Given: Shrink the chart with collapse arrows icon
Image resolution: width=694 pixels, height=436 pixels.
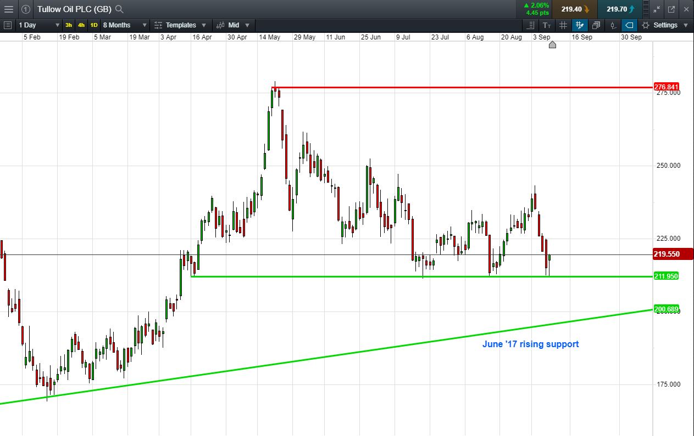Looking at the screenshot, I should tap(657, 9).
